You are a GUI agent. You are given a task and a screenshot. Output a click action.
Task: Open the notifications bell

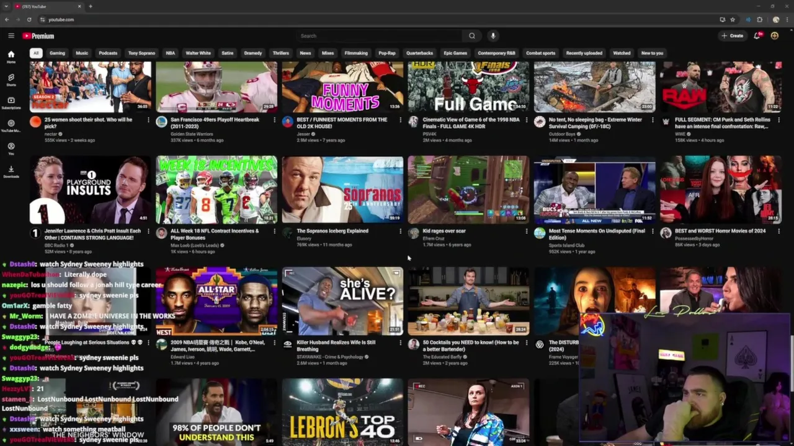coord(757,36)
